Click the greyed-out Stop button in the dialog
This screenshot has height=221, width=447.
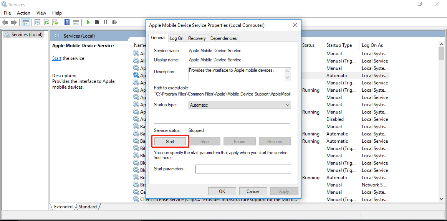(204, 141)
